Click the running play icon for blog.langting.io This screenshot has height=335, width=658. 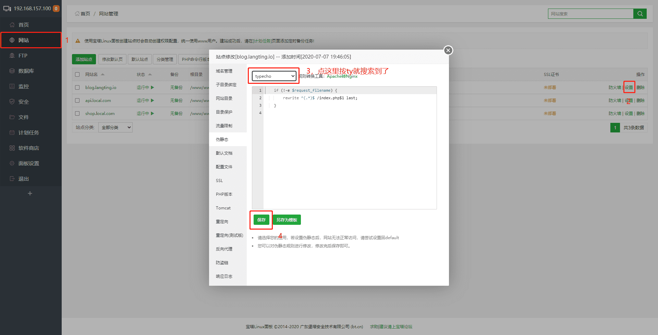[153, 87]
